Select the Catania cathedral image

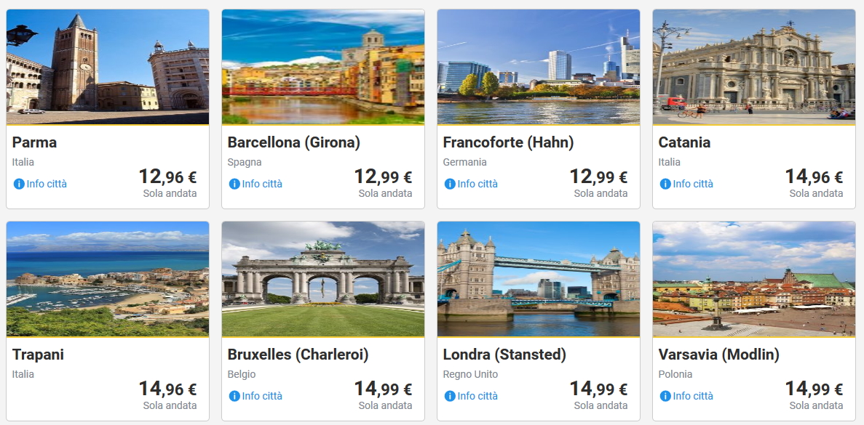click(x=754, y=67)
